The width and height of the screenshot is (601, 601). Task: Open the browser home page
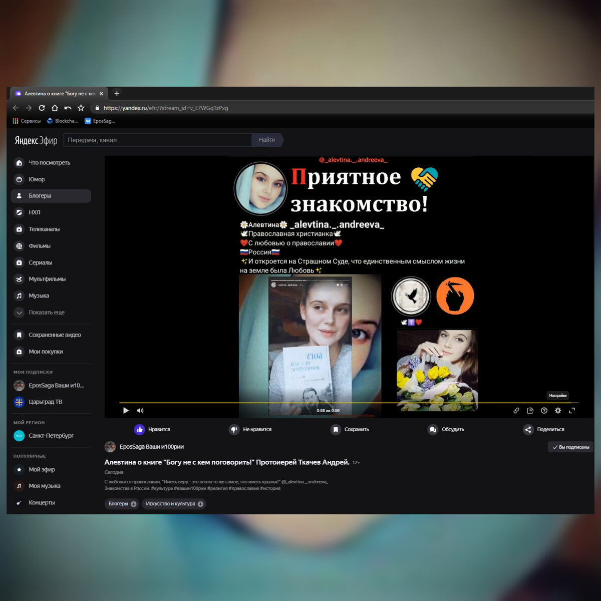click(55, 108)
